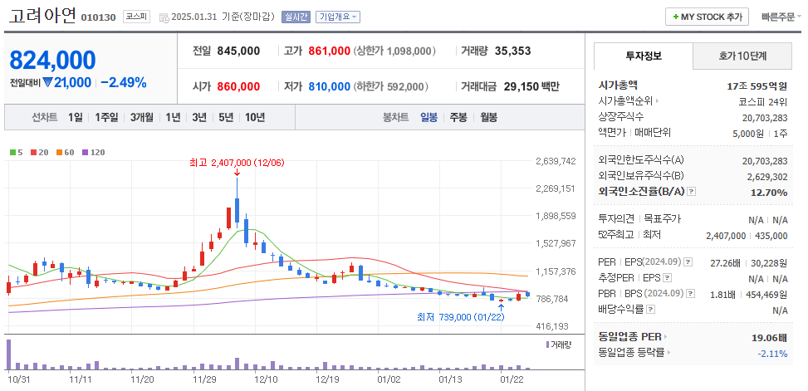Open the 동일업종 PER link
Image resolution: width=808 pixels, height=391 pixels.
pyautogui.click(x=629, y=337)
